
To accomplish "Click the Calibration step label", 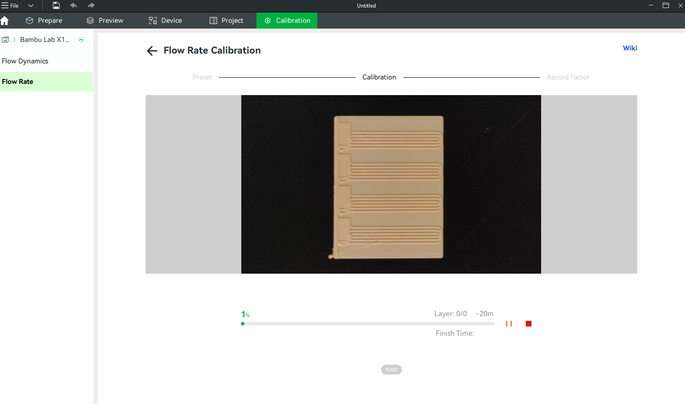I will [379, 77].
